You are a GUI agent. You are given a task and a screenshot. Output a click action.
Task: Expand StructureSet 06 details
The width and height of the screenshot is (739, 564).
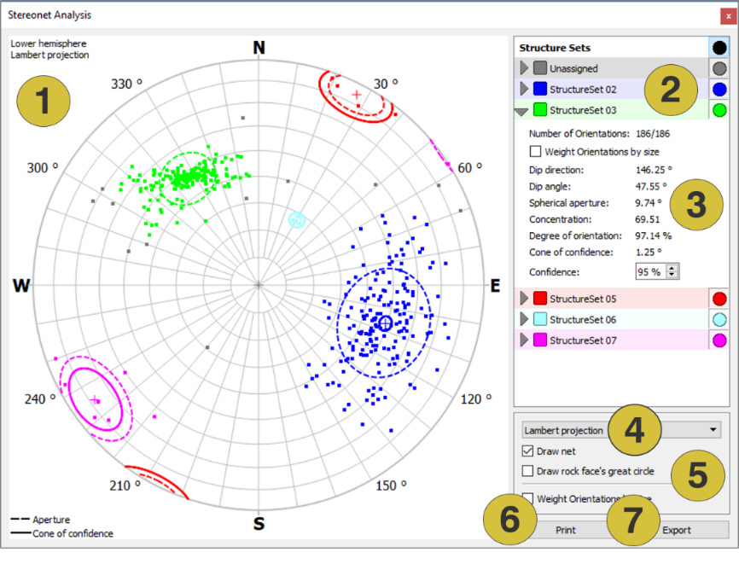coord(524,319)
